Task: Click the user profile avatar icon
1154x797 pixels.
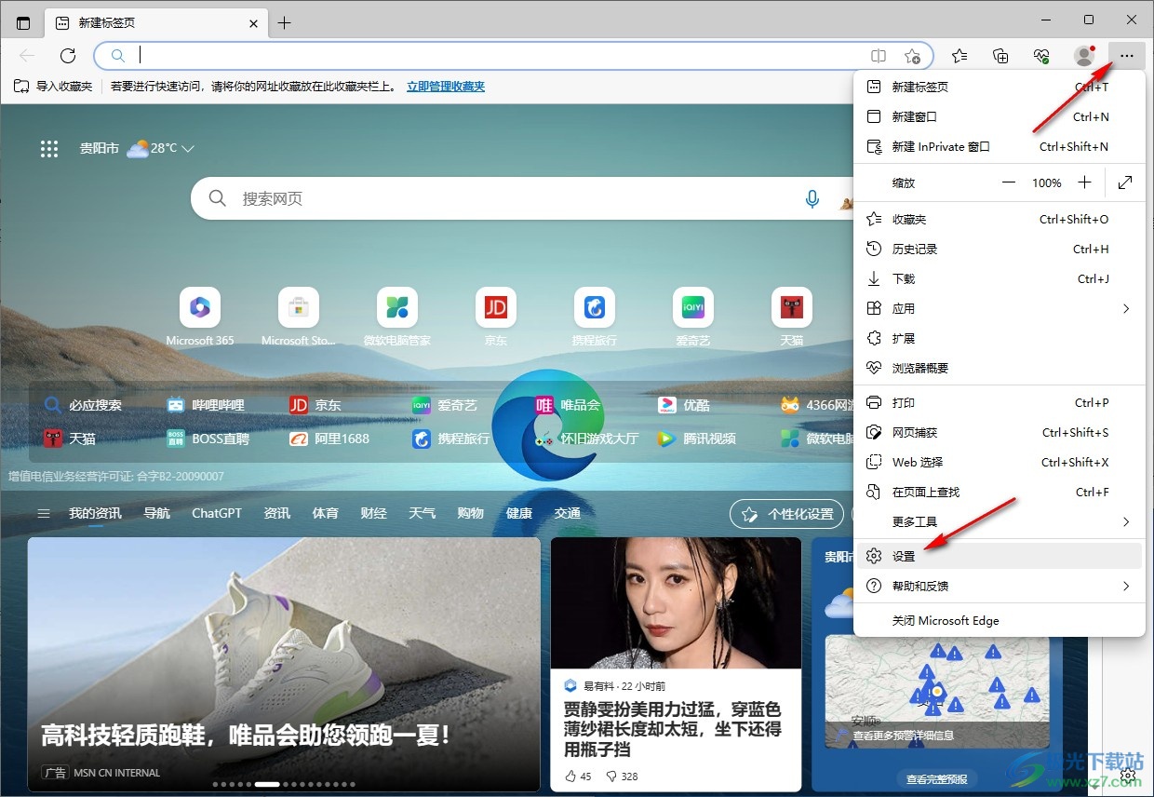Action: [1084, 56]
